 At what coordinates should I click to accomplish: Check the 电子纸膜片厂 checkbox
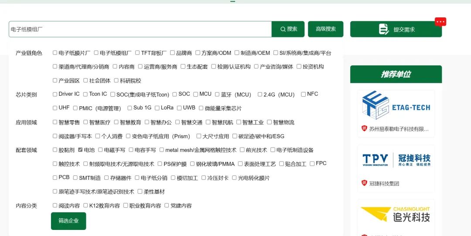coord(55,53)
